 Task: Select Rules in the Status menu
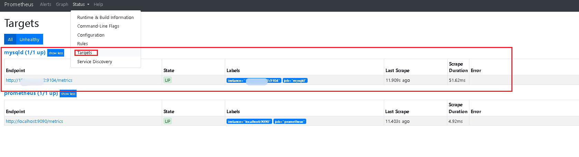coord(82,44)
